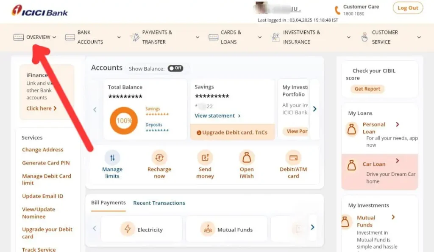Expand Cards & Loans dropdown chevron
The height and width of the screenshot is (252, 434).
click(260, 37)
